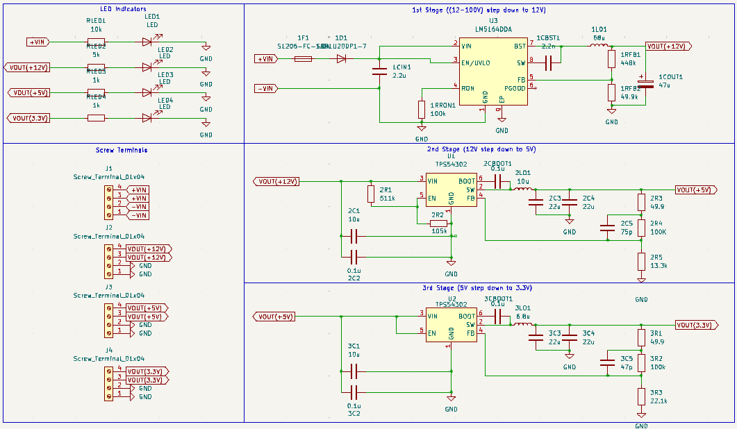Select the Schottky diode 1D1
This screenshot has height=429, width=737.
[341, 59]
